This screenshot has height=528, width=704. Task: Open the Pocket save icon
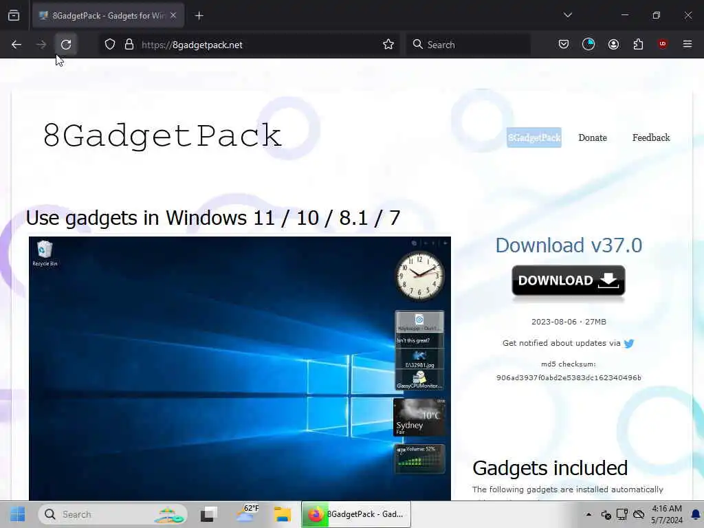tap(564, 44)
